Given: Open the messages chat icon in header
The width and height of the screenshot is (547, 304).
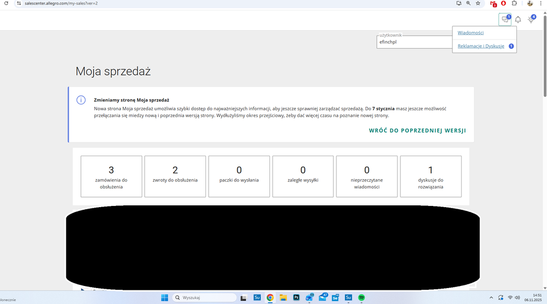Looking at the screenshot, I should (505, 20).
